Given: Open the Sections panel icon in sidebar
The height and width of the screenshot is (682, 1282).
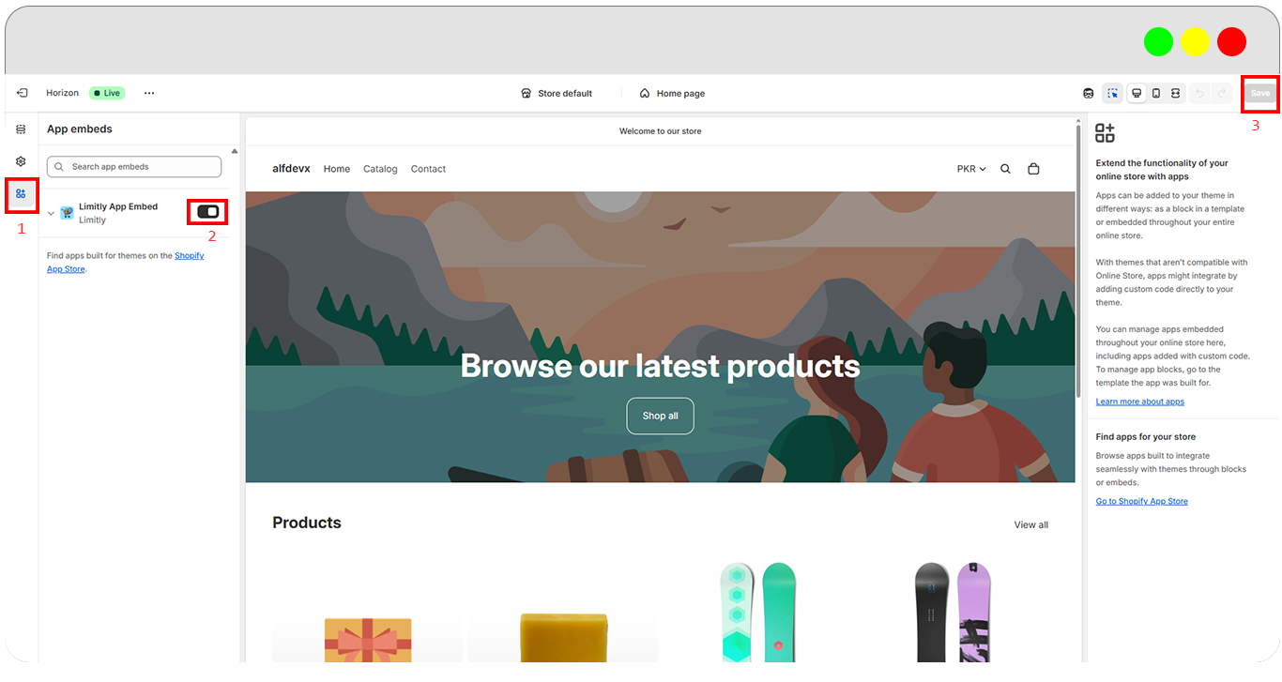Looking at the screenshot, I should click(21, 129).
